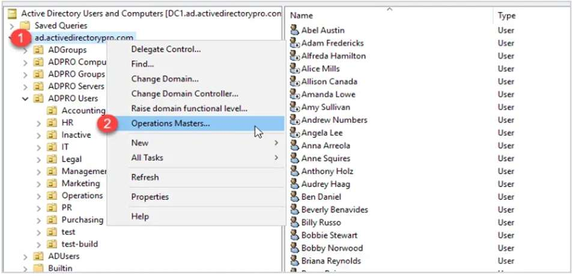Expand the Marketing organizational unit
The width and height of the screenshot is (573, 276).
pyautogui.click(x=38, y=184)
